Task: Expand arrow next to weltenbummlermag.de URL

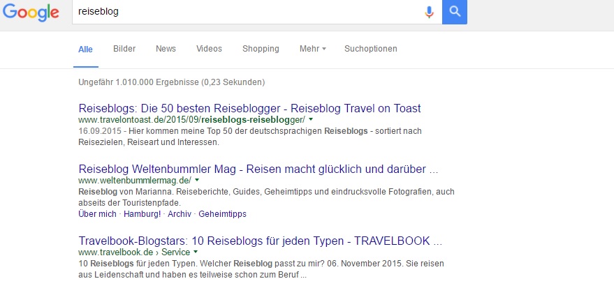Action: tap(197, 180)
